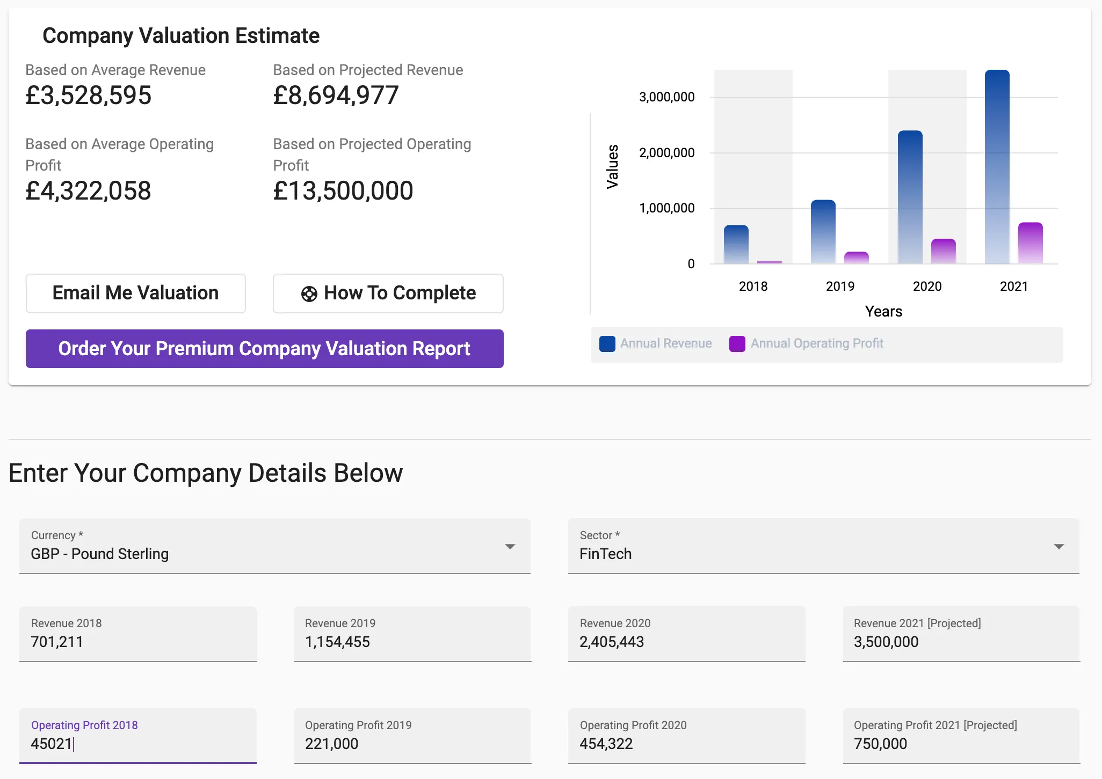Open the Sector dropdown
Screen dimensions: 1102x779
click(823, 546)
